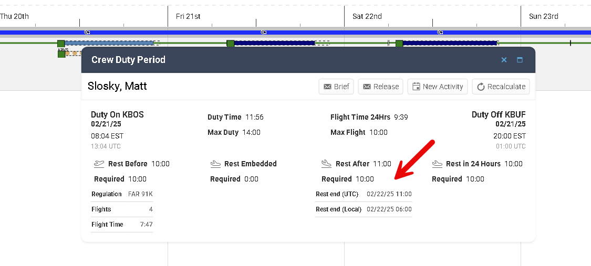Click the Sat 22nd date header
Viewport: 591px width, 266px height.
click(x=367, y=16)
